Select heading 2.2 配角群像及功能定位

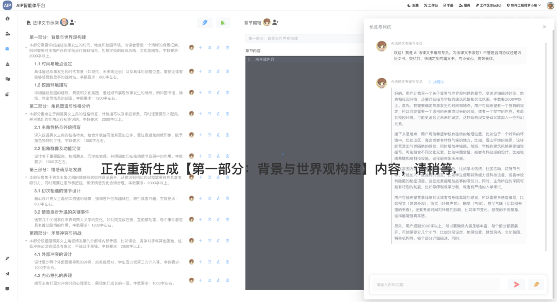tap(57, 149)
